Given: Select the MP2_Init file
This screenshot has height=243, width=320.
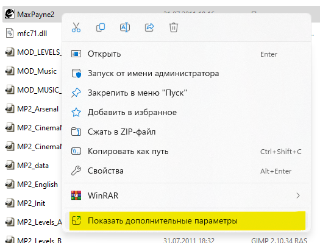Looking at the screenshot, I should [x=31, y=203].
